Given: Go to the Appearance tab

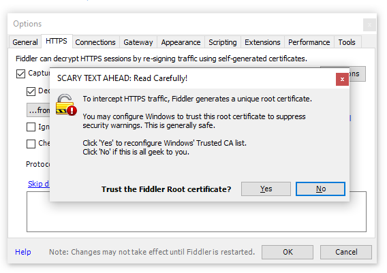Looking at the screenshot, I should pyautogui.click(x=181, y=42).
